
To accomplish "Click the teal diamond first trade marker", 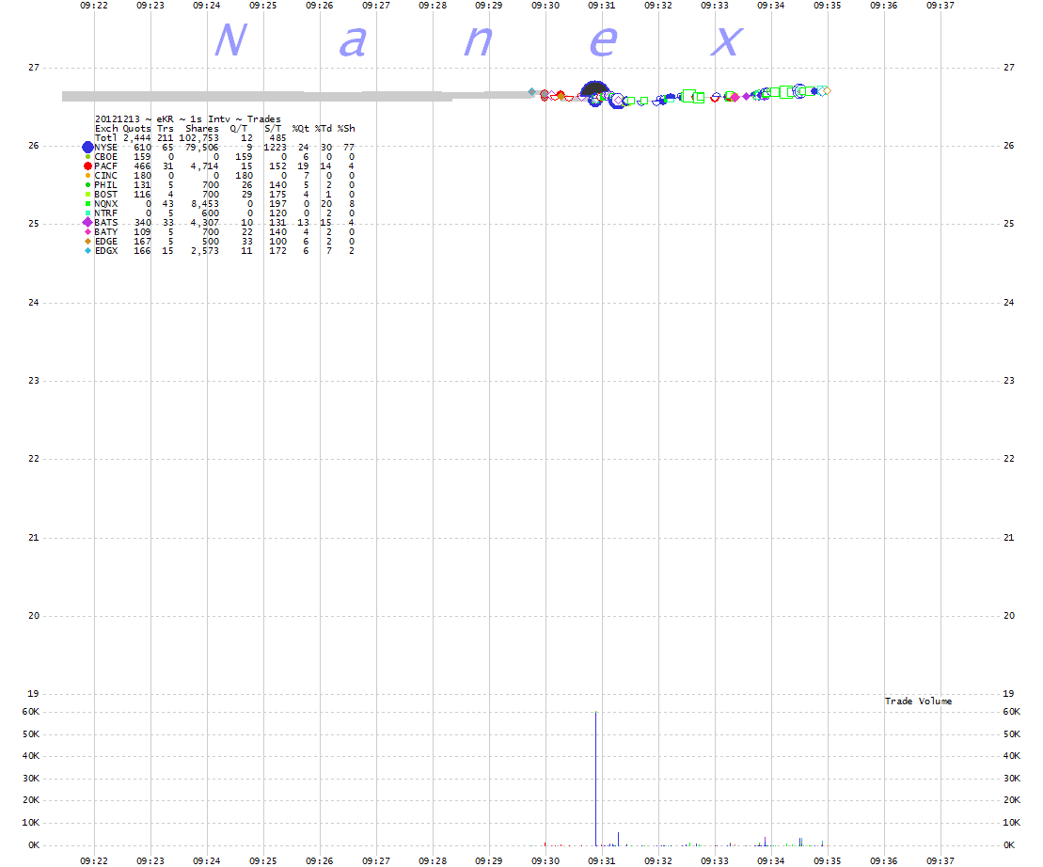I will [531, 92].
